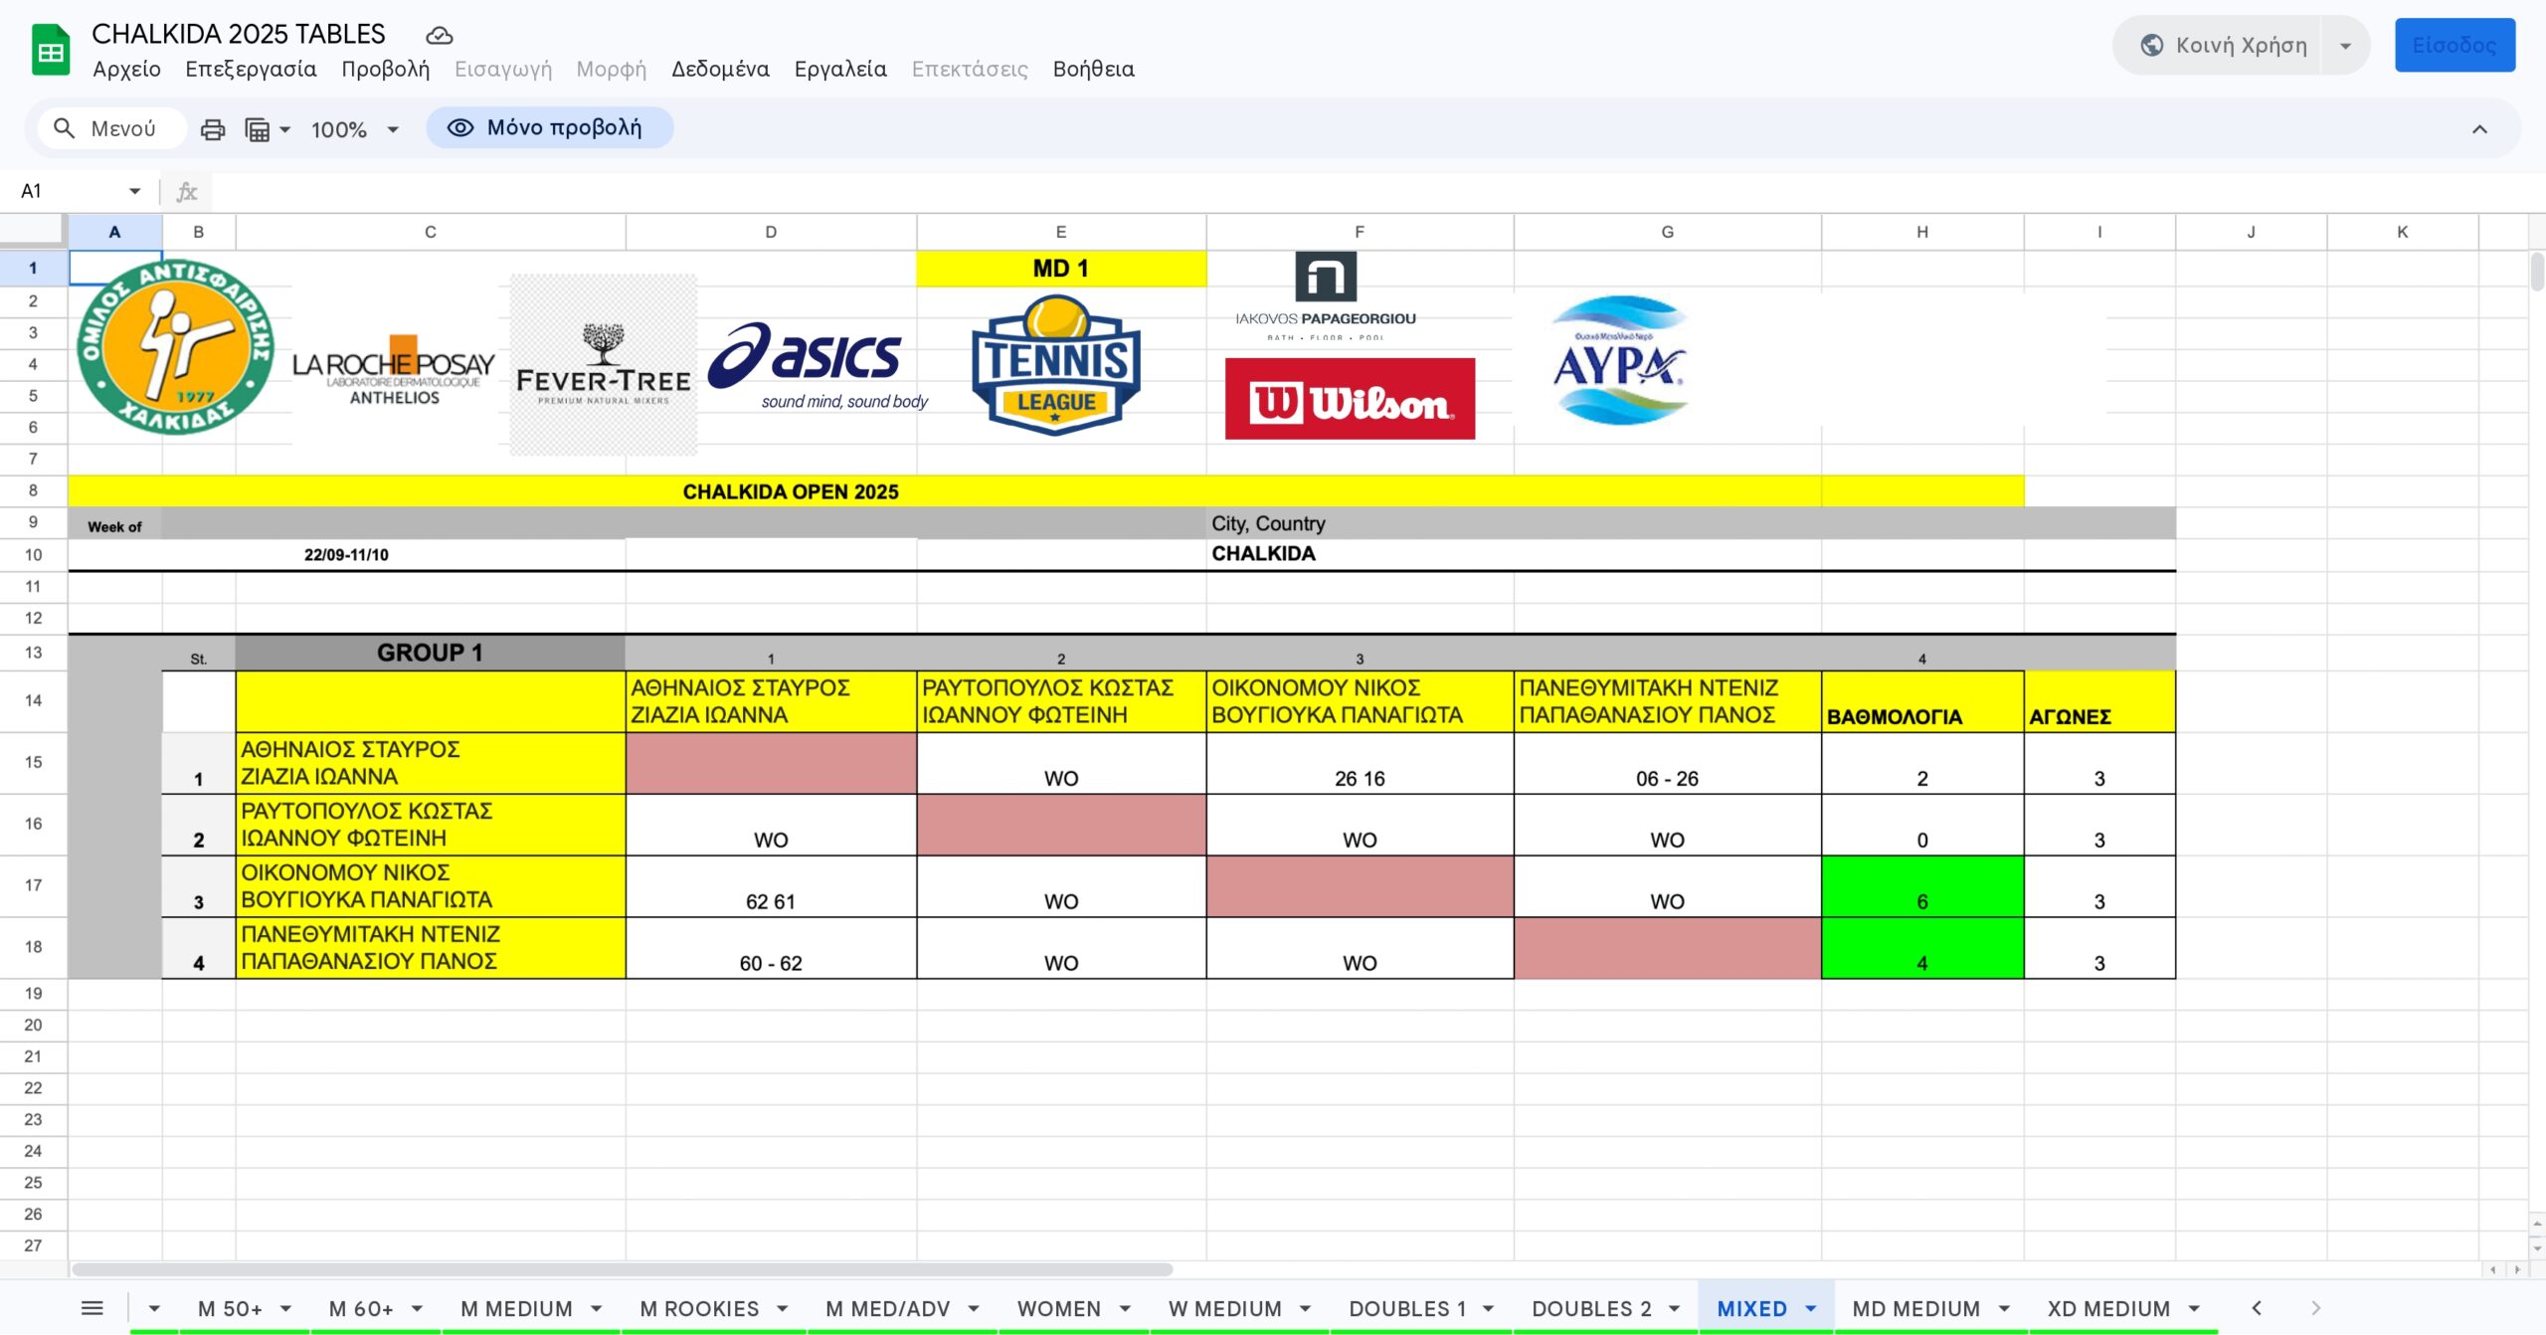Open the Δεδομένα menu
2546x1335 pixels.
tap(720, 69)
